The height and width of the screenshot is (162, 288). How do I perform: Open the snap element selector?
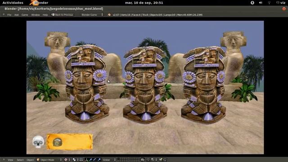click(154, 160)
